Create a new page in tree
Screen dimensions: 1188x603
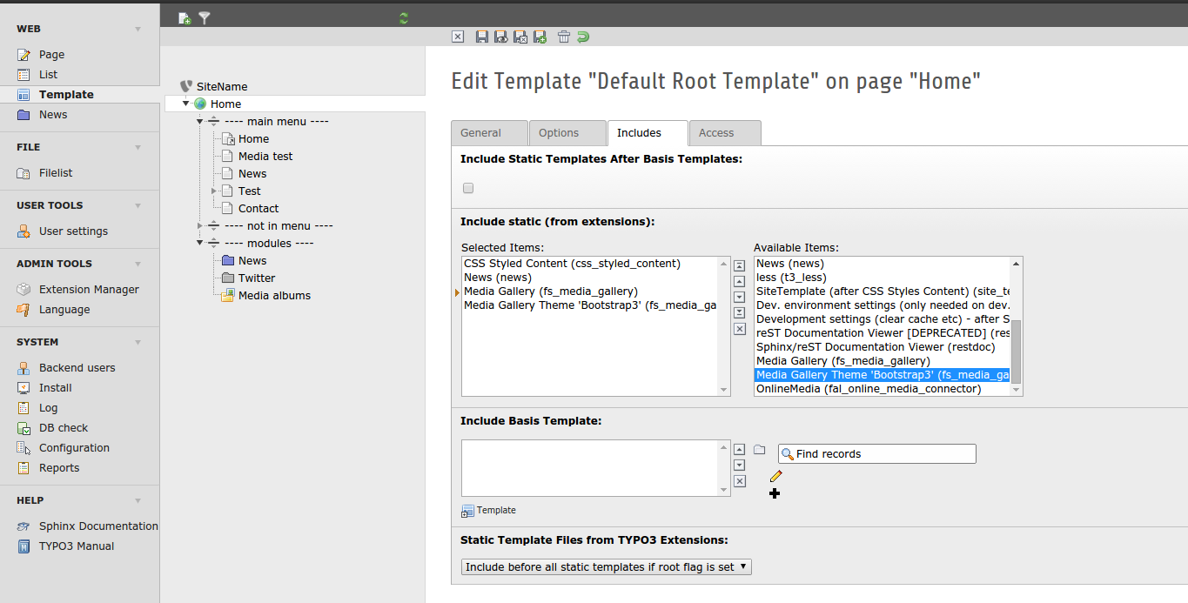point(185,17)
